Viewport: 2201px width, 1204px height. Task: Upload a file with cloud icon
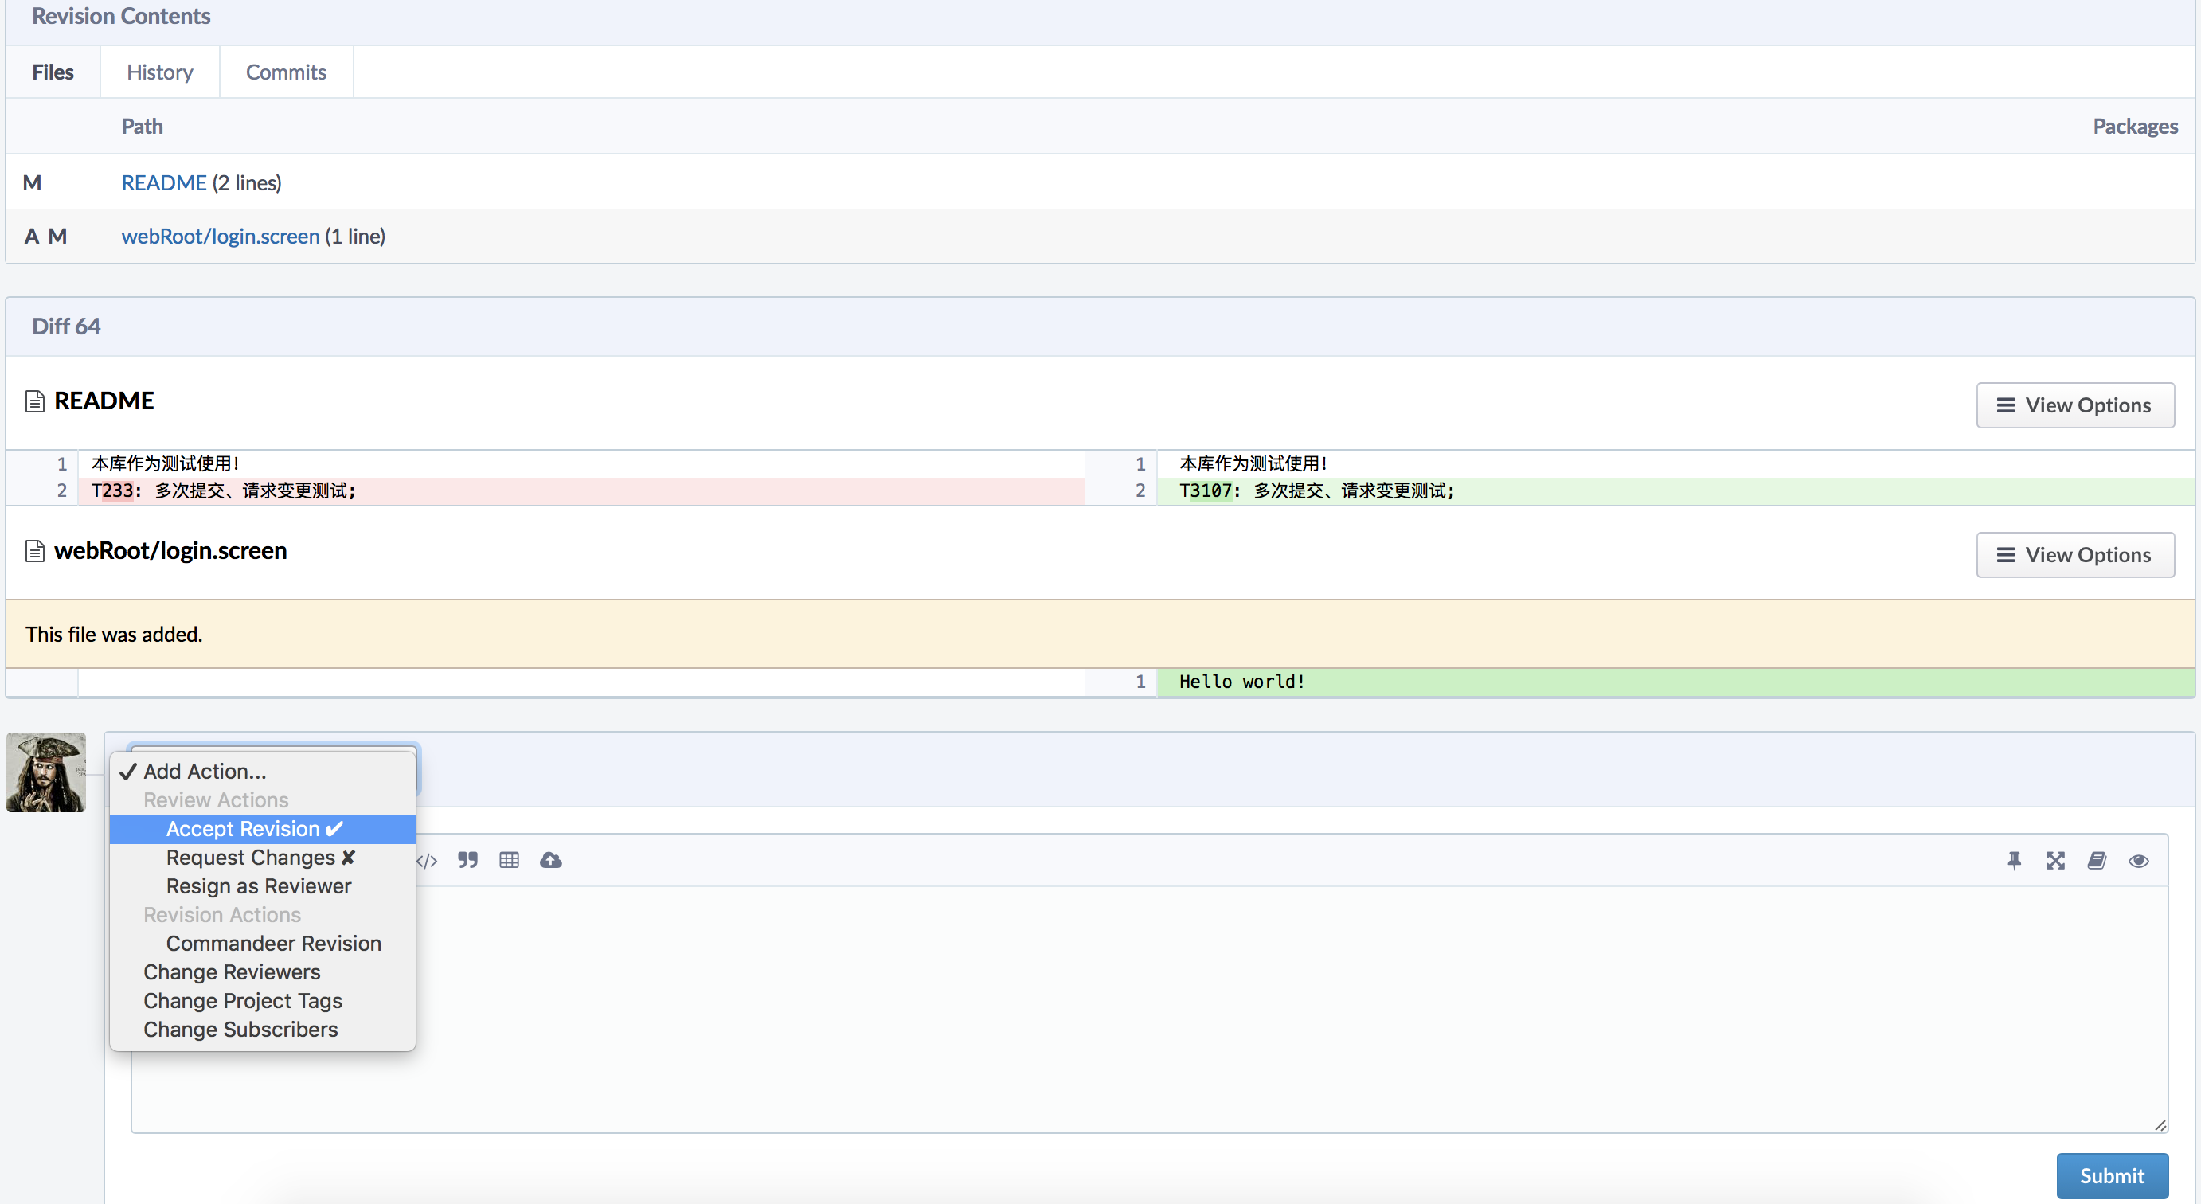point(551,861)
